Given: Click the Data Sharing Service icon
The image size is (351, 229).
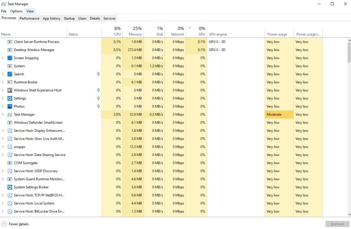Looking at the screenshot, I should point(10,155).
